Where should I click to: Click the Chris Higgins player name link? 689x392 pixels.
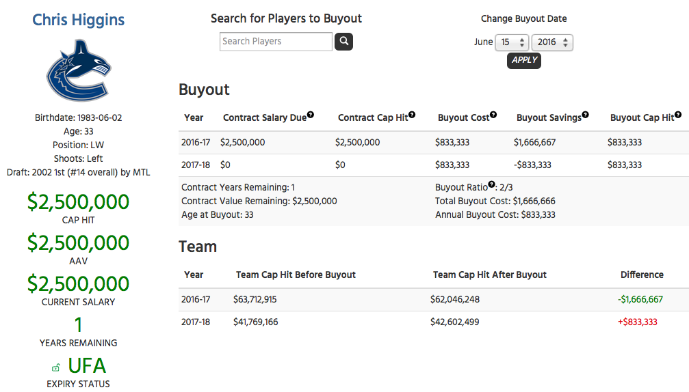tap(78, 20)
